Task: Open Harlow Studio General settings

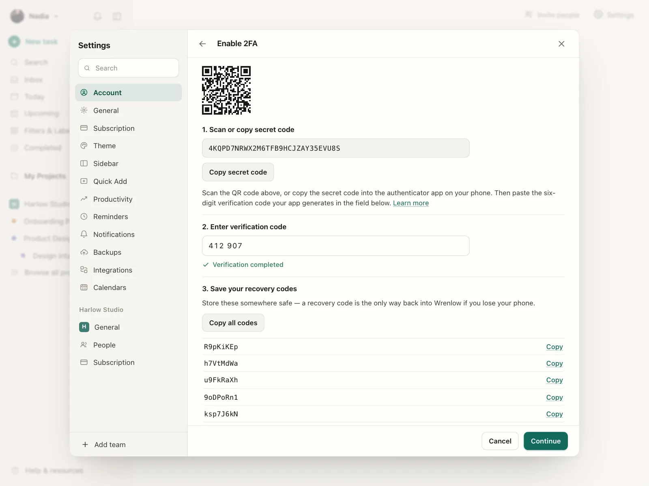Action: (x=129, y=327)
